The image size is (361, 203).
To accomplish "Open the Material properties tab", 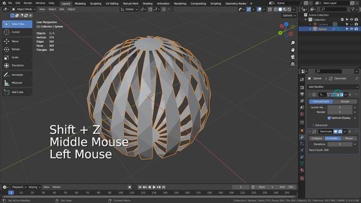I will (302, 170).
